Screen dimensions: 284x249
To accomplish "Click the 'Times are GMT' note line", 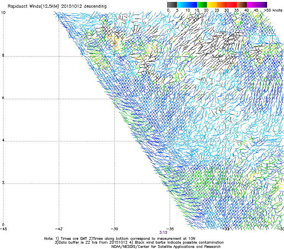I will [x=119, y=239].
